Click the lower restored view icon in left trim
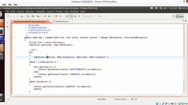Screen dimensions: 188x105 (x=7, y=27)
